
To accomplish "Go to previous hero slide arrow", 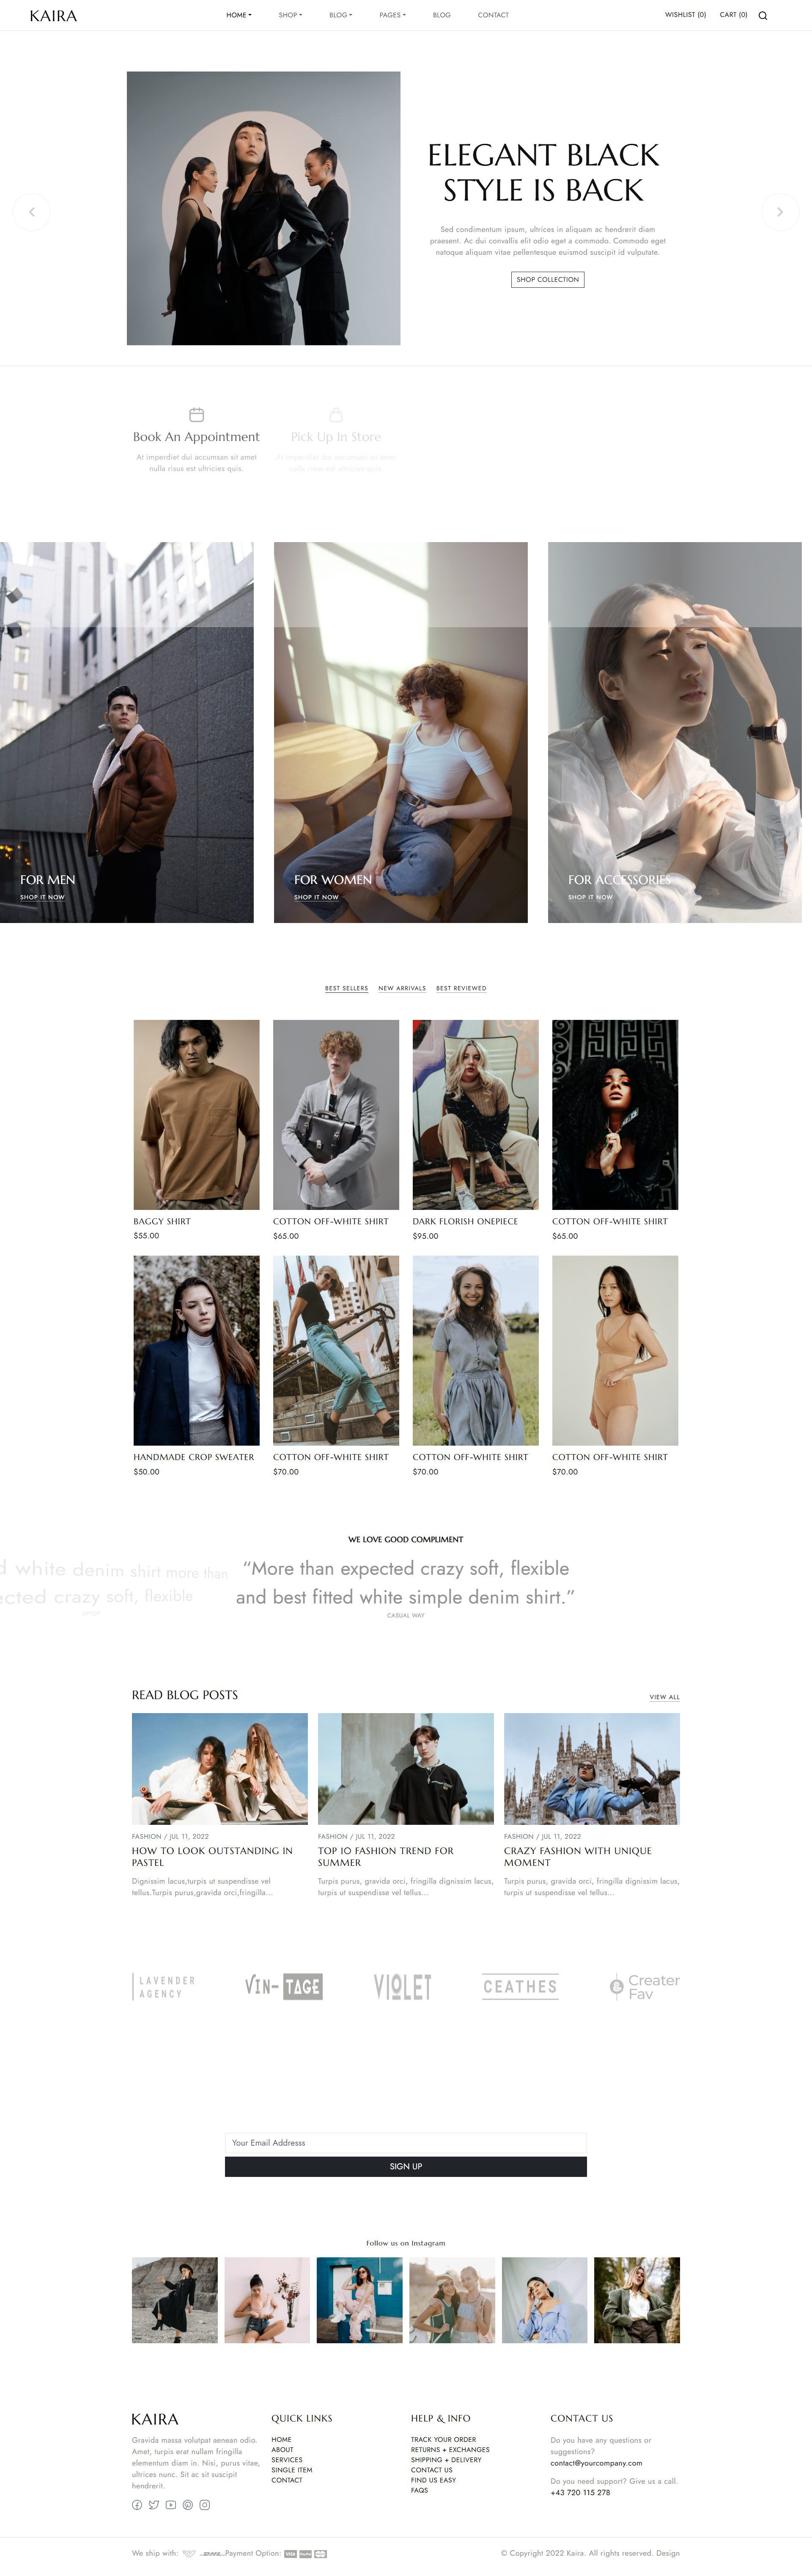I will tap(32, 212).
